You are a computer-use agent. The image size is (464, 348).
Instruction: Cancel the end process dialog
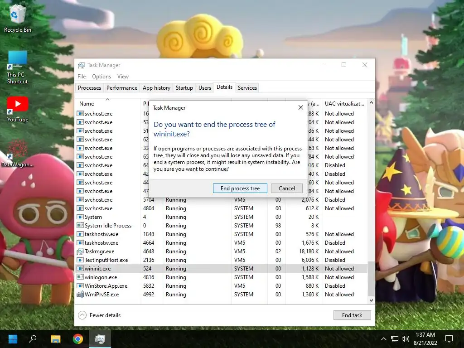287,188
